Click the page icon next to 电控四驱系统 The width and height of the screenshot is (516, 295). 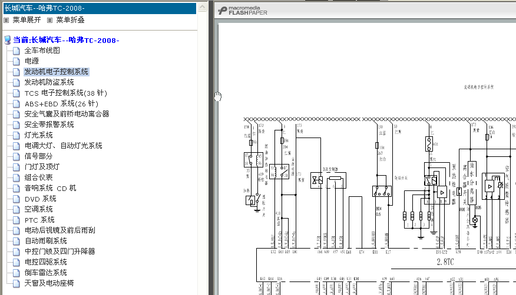pyautogui.click(x=16, y=262)
